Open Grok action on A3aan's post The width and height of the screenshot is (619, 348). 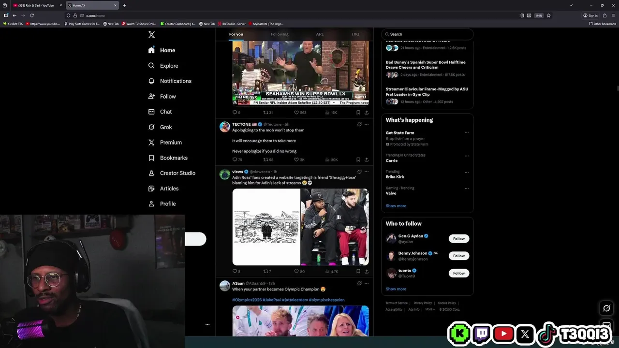(x=359, y=283)
